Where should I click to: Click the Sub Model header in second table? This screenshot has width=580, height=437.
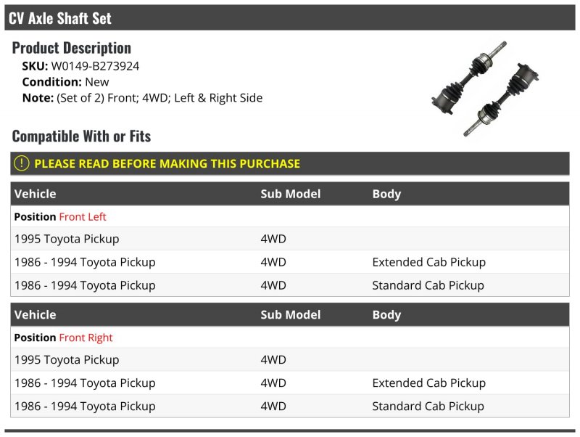[x=291, y=315]
